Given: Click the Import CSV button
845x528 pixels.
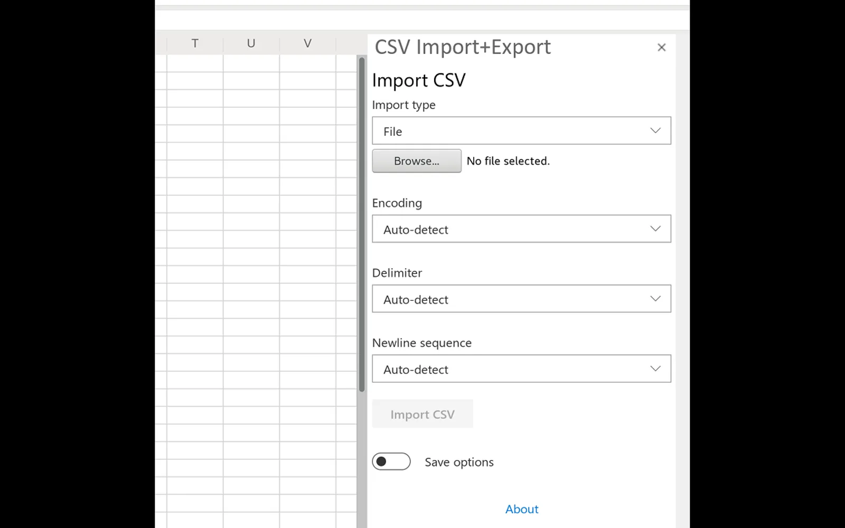Looking at the screenshot, I should [x=422, y=414].
